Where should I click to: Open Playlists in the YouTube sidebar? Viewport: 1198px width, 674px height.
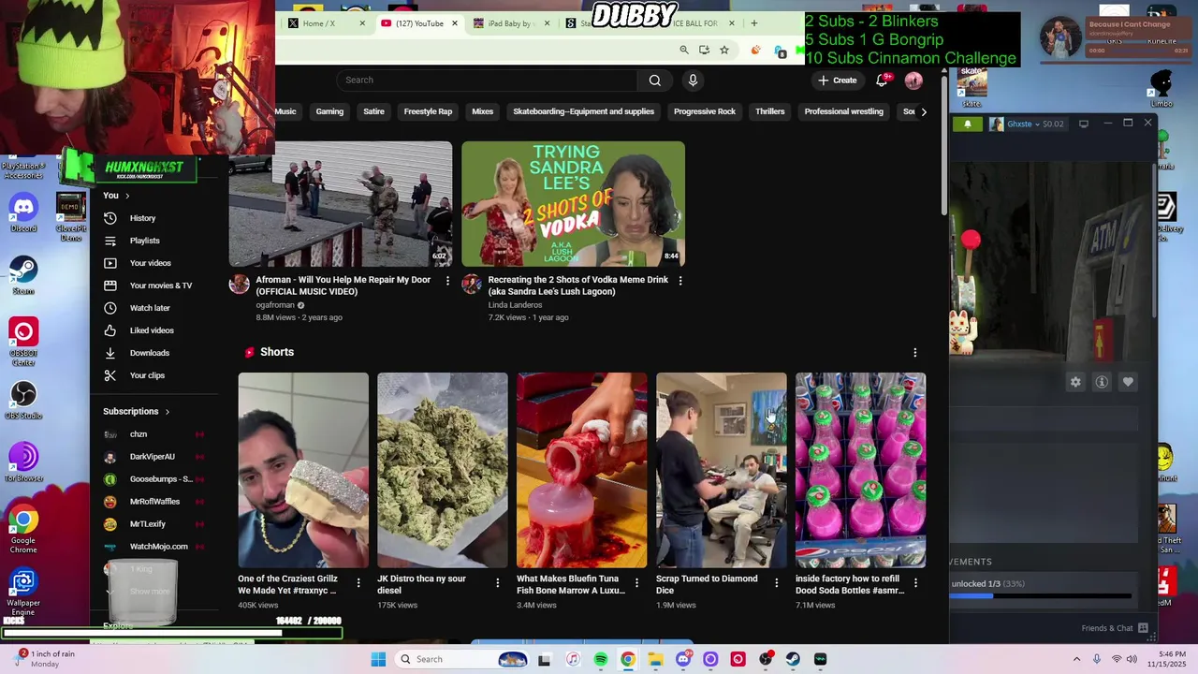[x=144, y=241]
